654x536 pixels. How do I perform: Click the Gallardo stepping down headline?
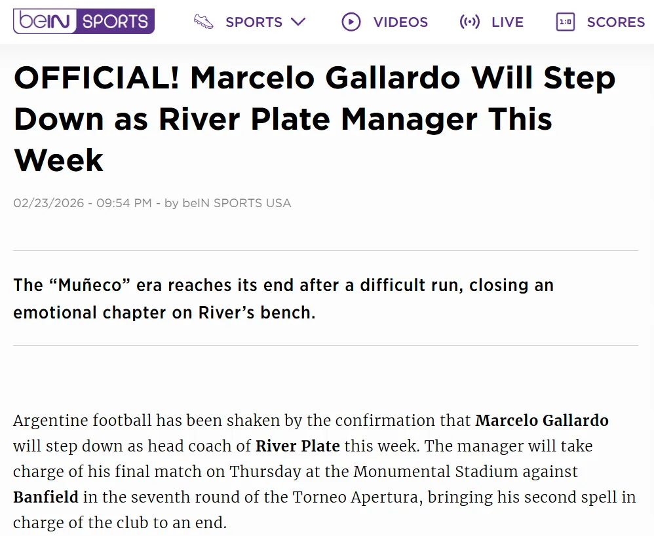coord(315,119)
